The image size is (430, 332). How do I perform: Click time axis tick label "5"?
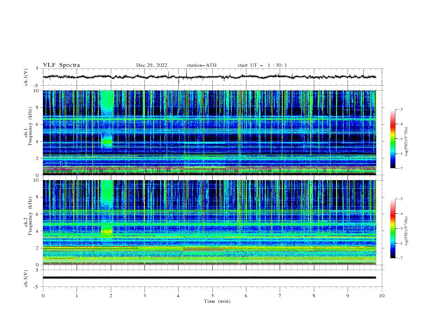coord(212,296)
